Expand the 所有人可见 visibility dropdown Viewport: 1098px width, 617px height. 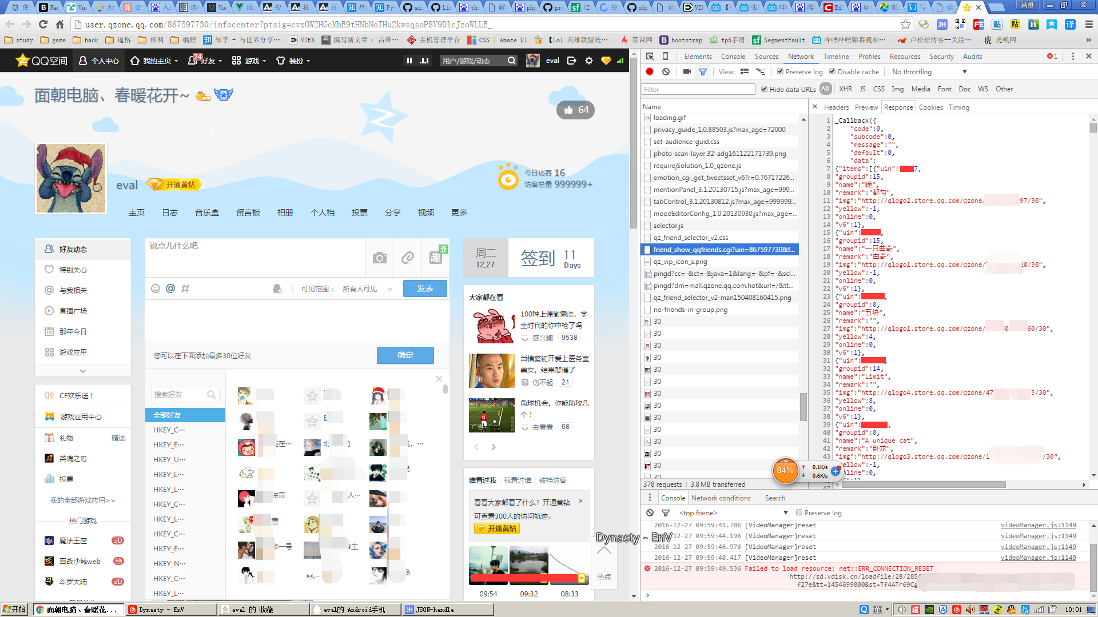tap(367, 289)
